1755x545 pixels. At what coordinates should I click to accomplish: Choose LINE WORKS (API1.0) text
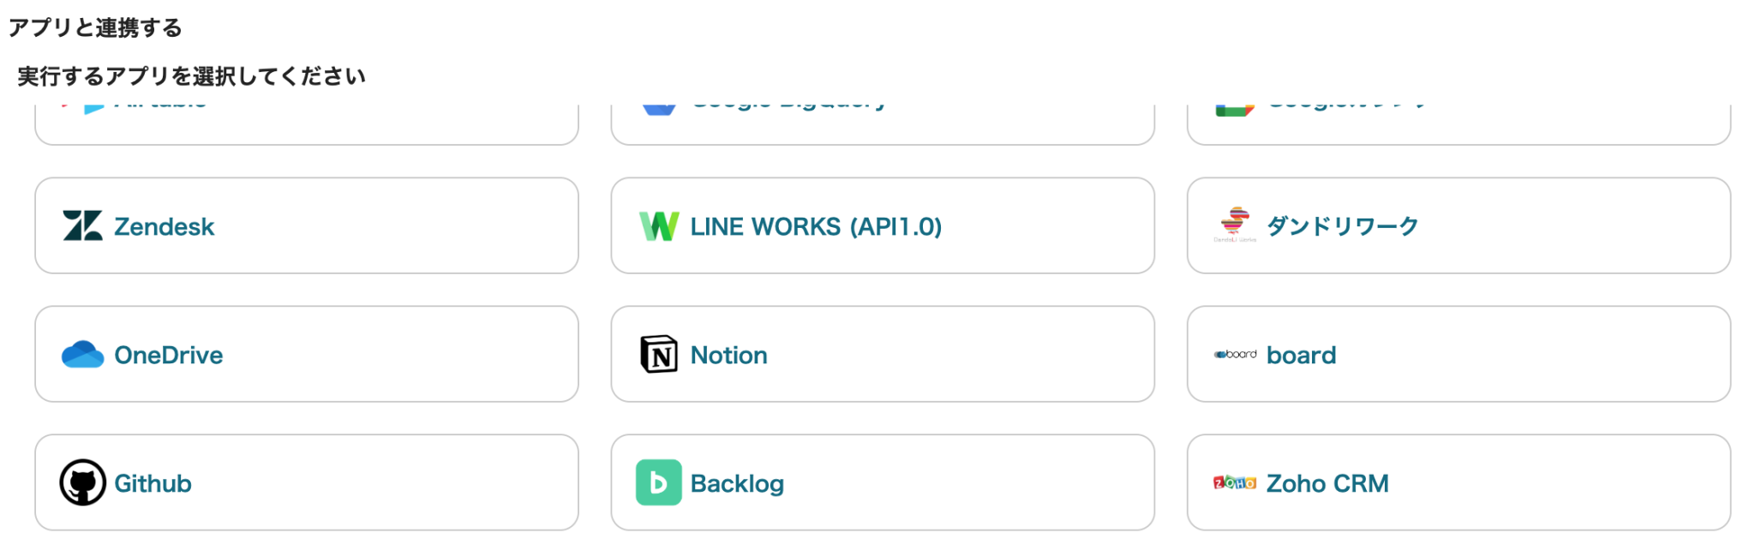[816, 227]
